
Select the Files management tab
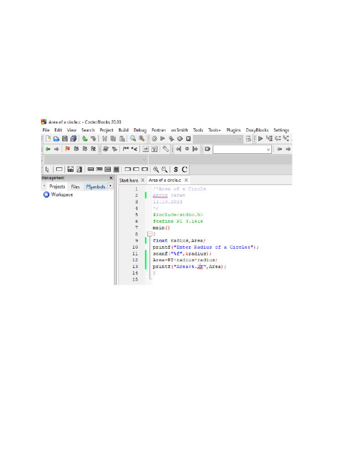click(75, 187)
